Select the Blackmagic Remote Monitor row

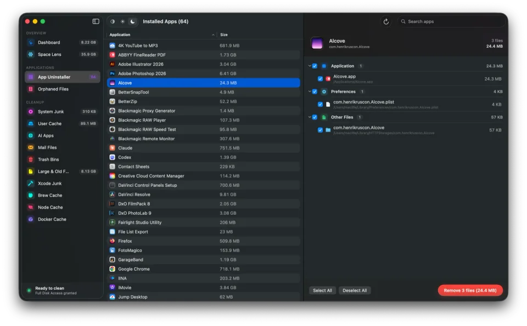click(204, 139)
